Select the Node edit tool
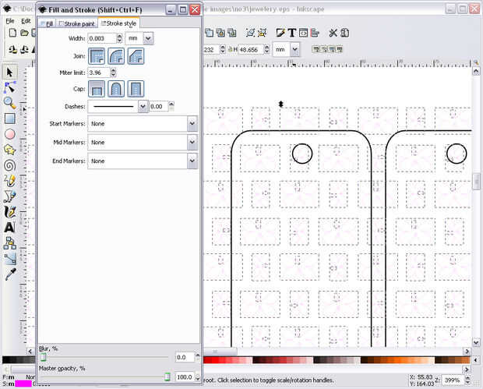 click(9, 87)
